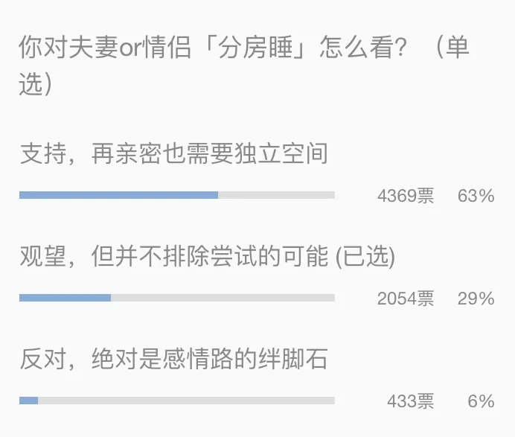Image resolution: width=515 pixels, height=437 pixels.
Task: Click the "4369票" vote count
Action: [405, 197]
